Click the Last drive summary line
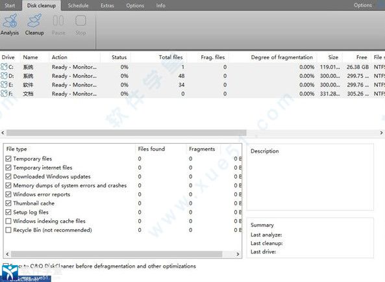385x282 pixels. click(x=263, y=251)
